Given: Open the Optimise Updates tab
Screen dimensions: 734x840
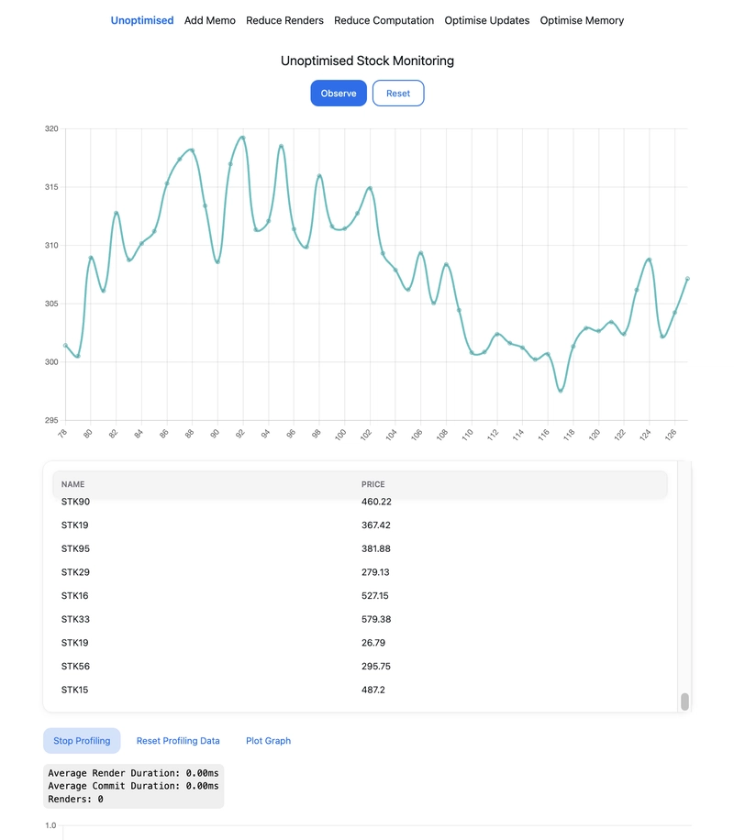Looking at the screenshot, I should tap(486, 20).
